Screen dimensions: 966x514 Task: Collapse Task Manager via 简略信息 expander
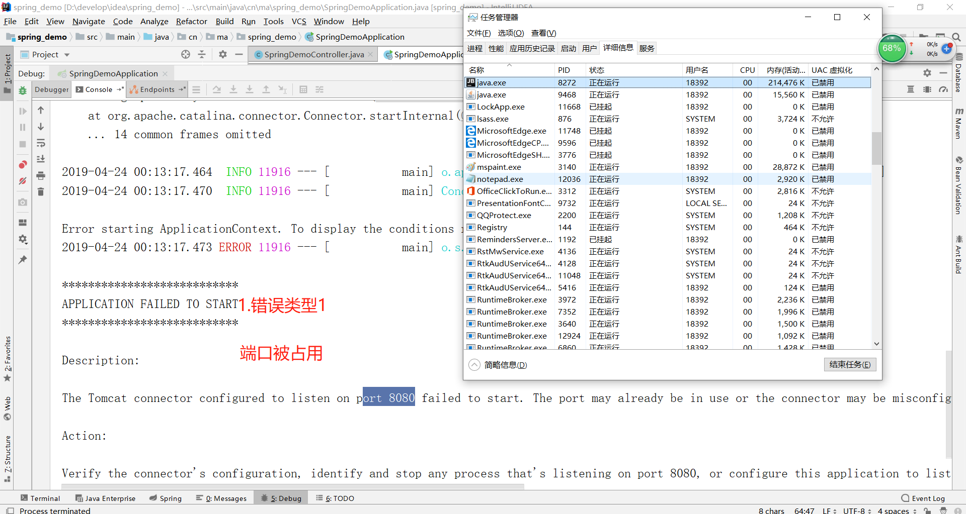[x=498, y=365]
